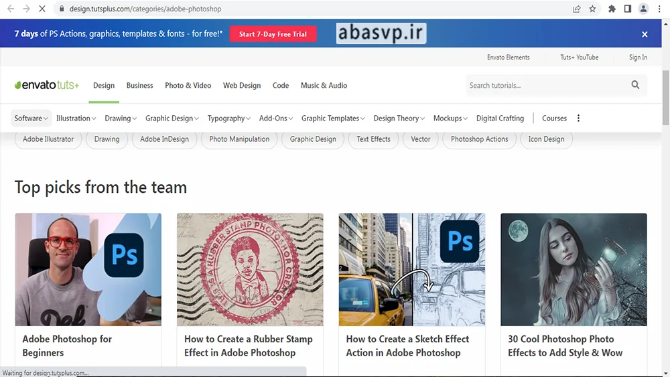Open the Digital Crafting menu item
This screenshot has width=670, height=377.
pyautogui.click(x=500, y=119)
